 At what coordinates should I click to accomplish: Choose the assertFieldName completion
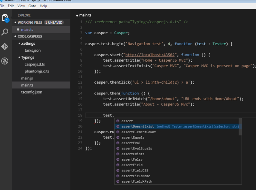click(x=177, y=176)
